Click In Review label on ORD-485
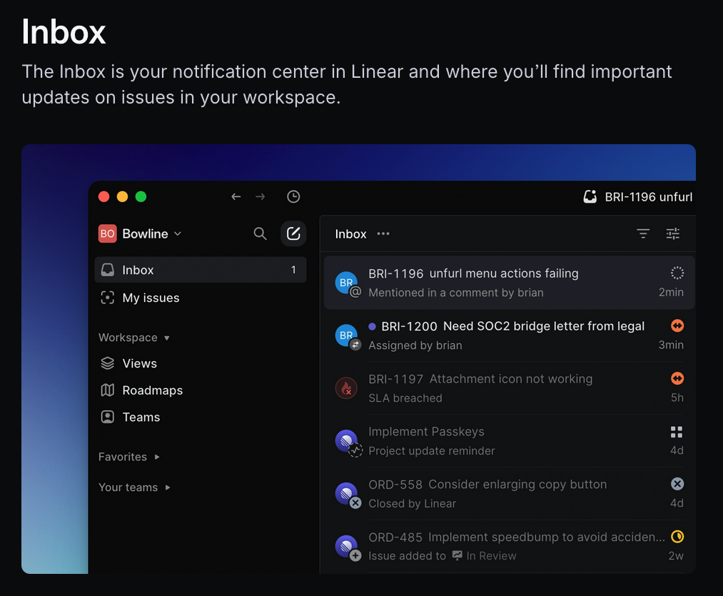 pyautogui.click(x=491, y=556)
